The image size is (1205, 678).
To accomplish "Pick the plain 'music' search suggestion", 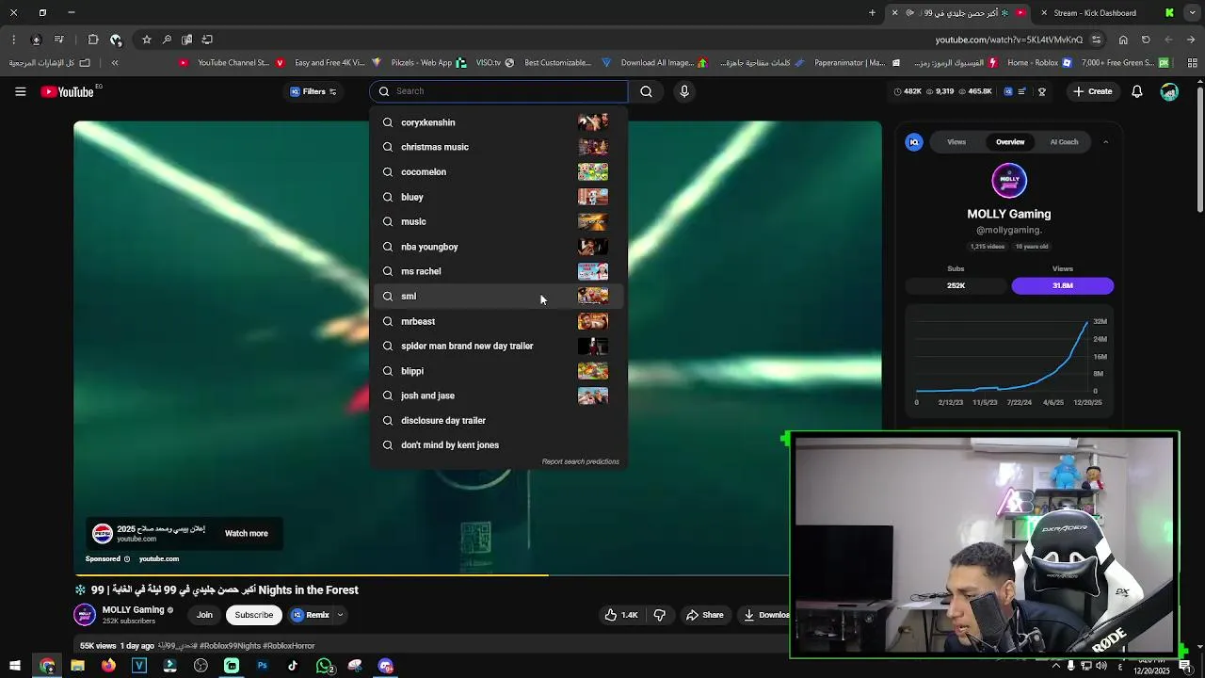I will [x=499, y=221].
